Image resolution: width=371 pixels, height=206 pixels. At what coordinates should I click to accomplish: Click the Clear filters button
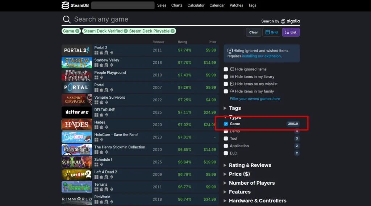pyautogui.click(x=253, y=32)
